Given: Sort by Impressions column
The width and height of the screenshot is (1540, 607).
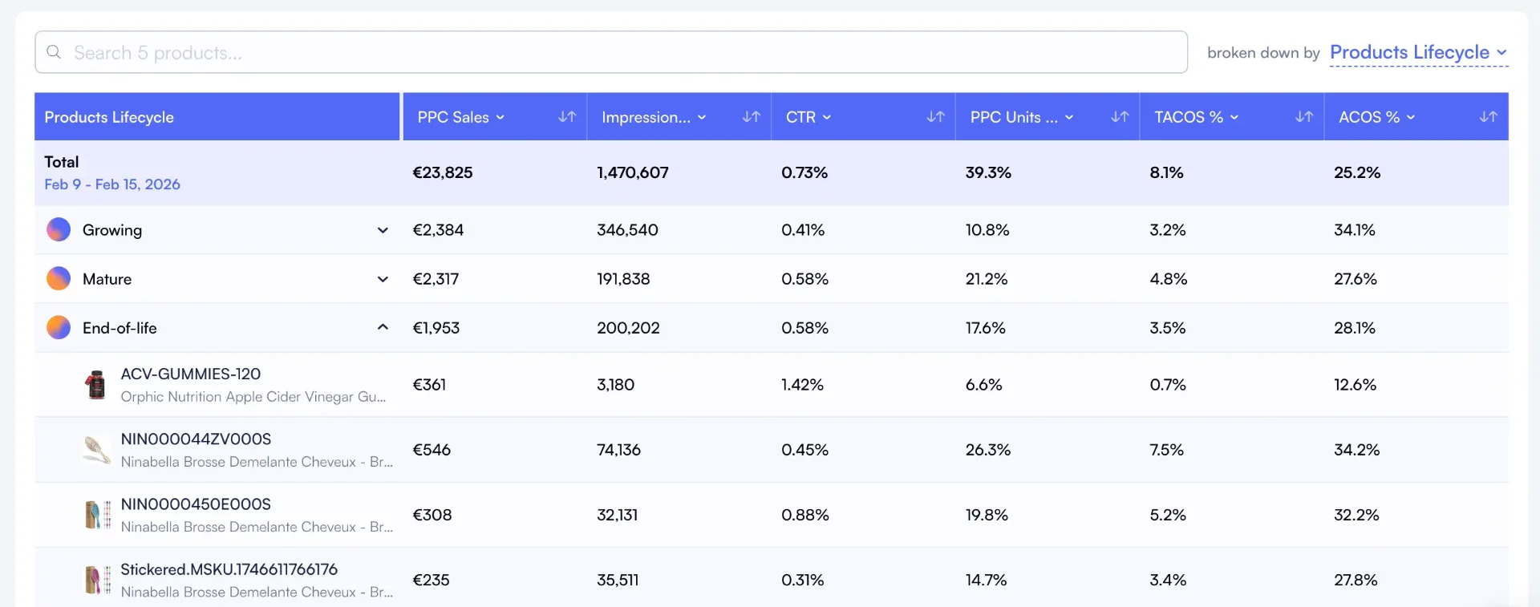Looking at the screenshot, I should coord(752,117).
